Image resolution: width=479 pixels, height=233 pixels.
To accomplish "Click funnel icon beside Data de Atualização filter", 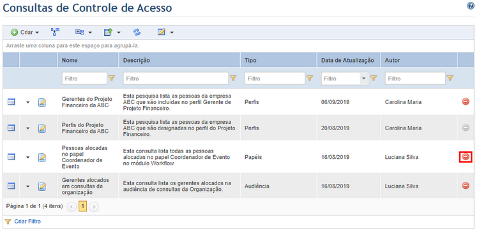I will point(374,79).
